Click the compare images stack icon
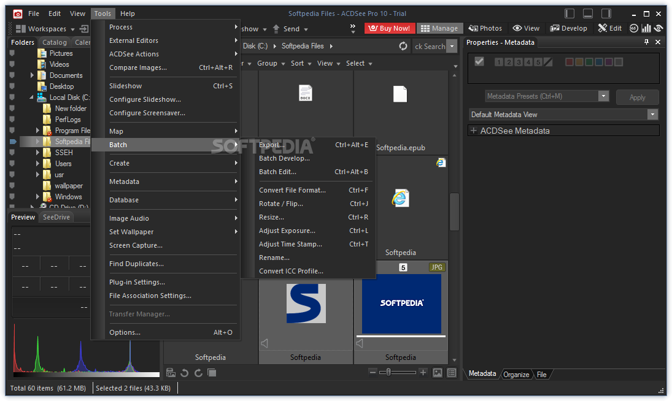This screenshot has width=672, height=401. (212, 373)
